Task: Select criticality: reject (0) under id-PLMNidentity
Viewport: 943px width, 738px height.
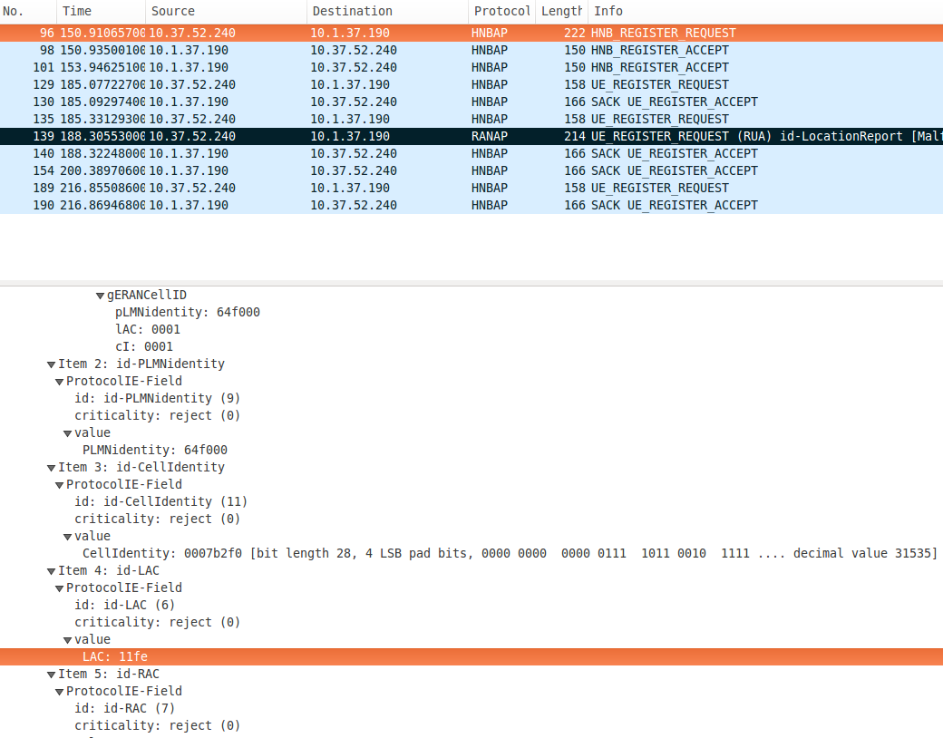Action: [158, 415]
